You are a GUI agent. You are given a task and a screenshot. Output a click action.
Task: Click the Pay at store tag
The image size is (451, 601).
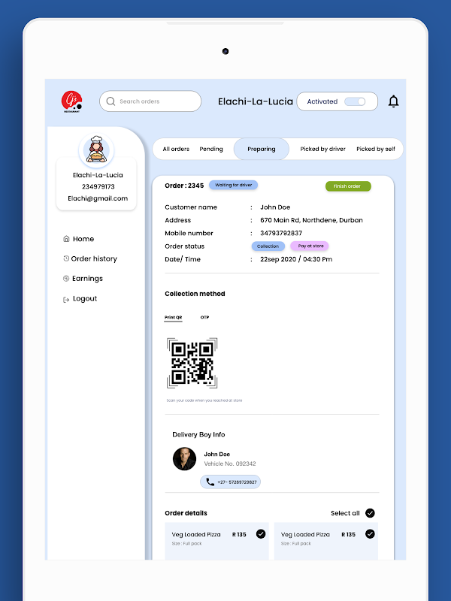pos(310,246)
